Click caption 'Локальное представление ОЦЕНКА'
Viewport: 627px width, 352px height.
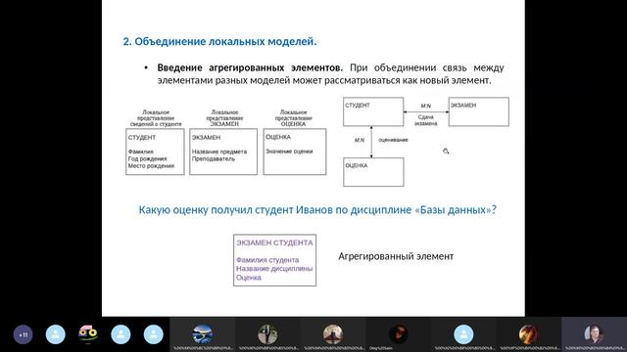pyautogui.click(x=294, y=118)
